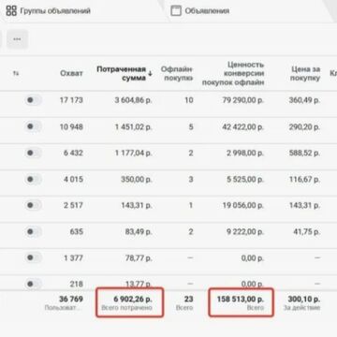Click the offline purchases count 10

click(189, 100)
